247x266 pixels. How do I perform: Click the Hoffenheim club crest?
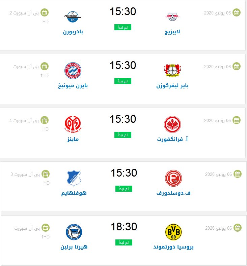[x=74, y=178]
